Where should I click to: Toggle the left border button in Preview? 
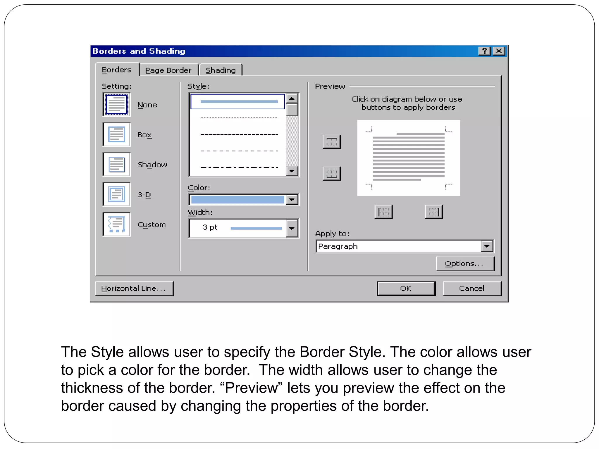383,212
